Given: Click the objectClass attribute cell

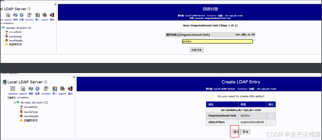Looking at the screenshot, I should point(222,122).
